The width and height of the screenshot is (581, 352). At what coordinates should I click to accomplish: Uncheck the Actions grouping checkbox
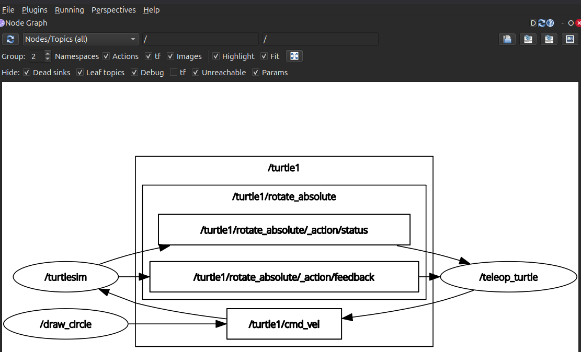click(106, 56)
